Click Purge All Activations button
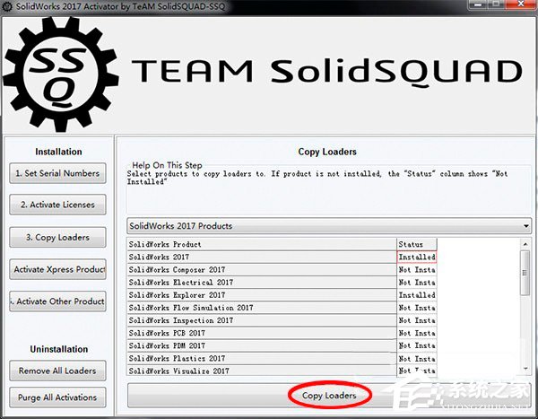 (x=57, y=397)
